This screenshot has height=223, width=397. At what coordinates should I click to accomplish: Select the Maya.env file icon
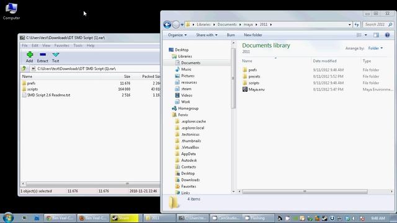245,89
